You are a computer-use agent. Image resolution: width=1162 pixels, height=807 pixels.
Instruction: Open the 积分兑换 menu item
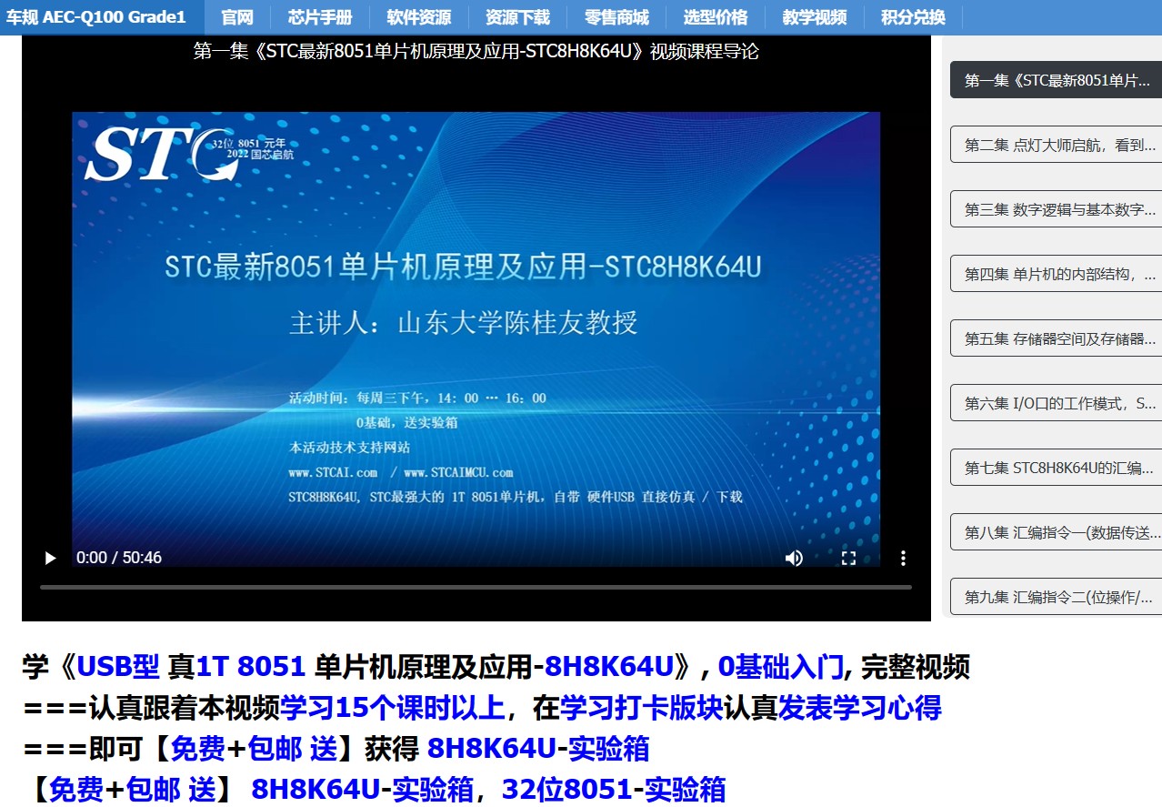coord(913,17)
